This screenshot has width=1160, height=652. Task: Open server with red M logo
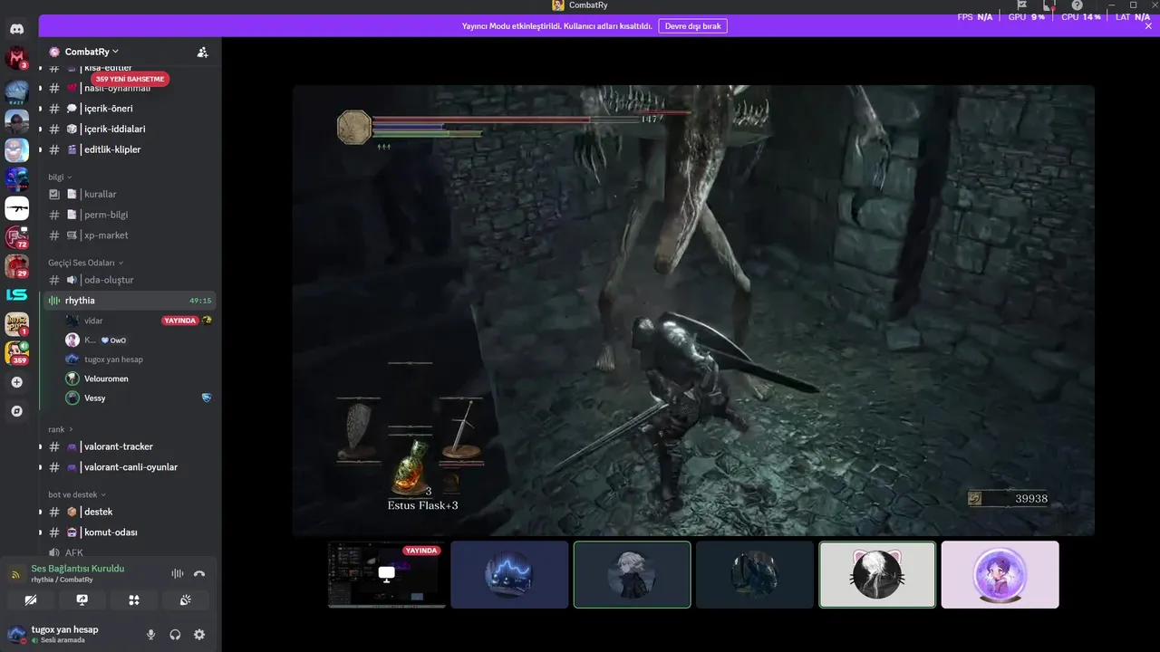coord(16,60)
